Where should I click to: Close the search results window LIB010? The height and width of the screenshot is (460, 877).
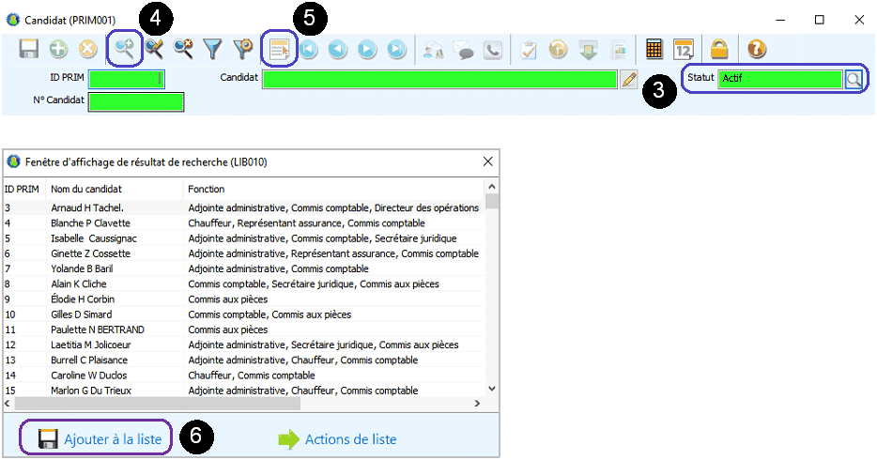[x=488, y=161]
